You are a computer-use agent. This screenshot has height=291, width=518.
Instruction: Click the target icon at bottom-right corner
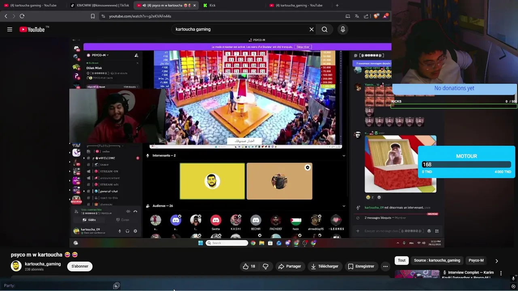click(513, 287)
